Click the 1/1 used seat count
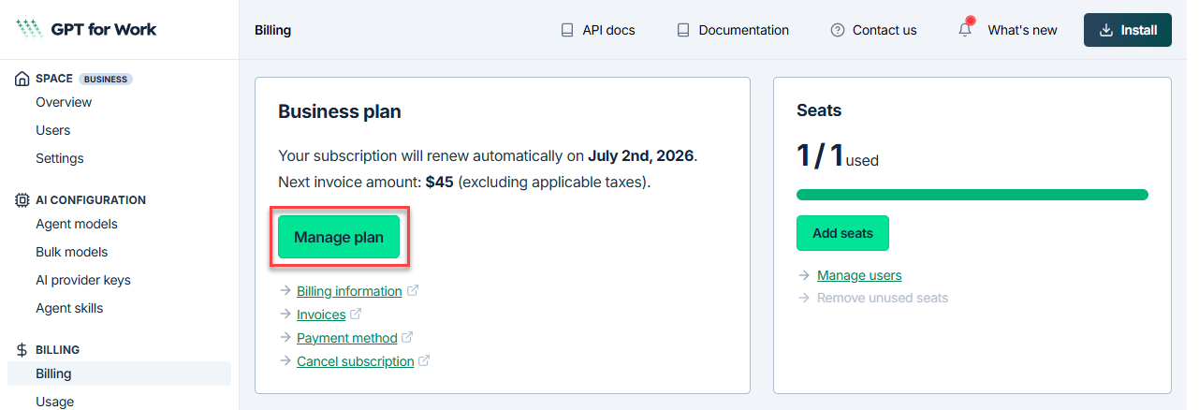 pyautogui.click(x=838, y=155)
